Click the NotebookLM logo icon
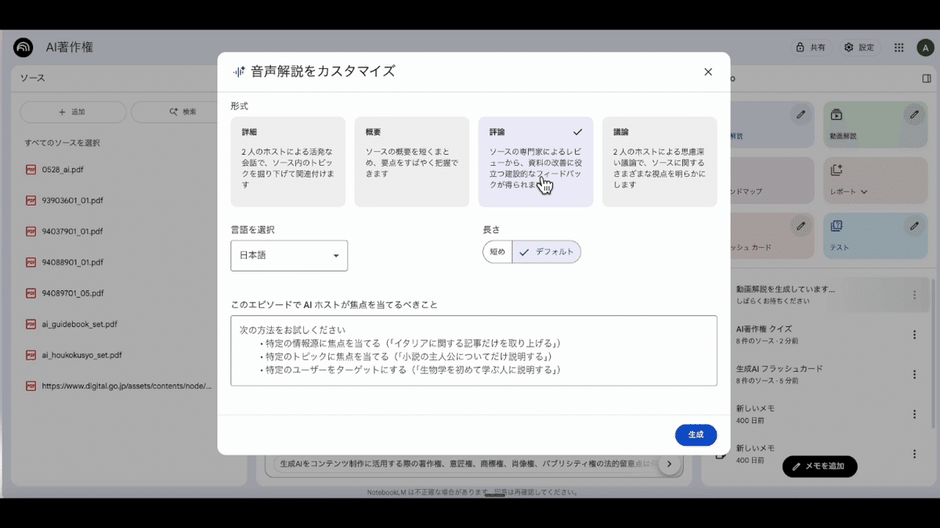 [x=23, y=48]
